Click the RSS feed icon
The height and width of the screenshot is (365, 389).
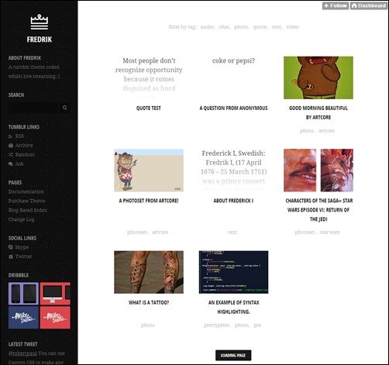click(10, 136)
